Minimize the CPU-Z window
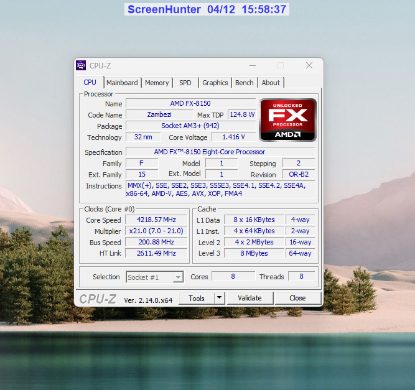This screenshot has height=390, width=415. click(253, 65)
